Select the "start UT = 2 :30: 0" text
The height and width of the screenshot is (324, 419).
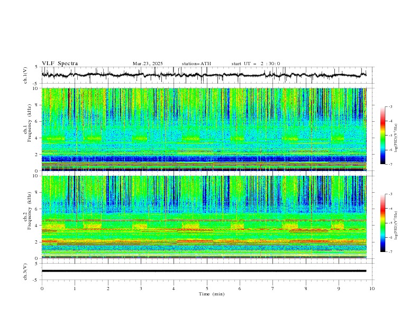(x=256, y=64)
